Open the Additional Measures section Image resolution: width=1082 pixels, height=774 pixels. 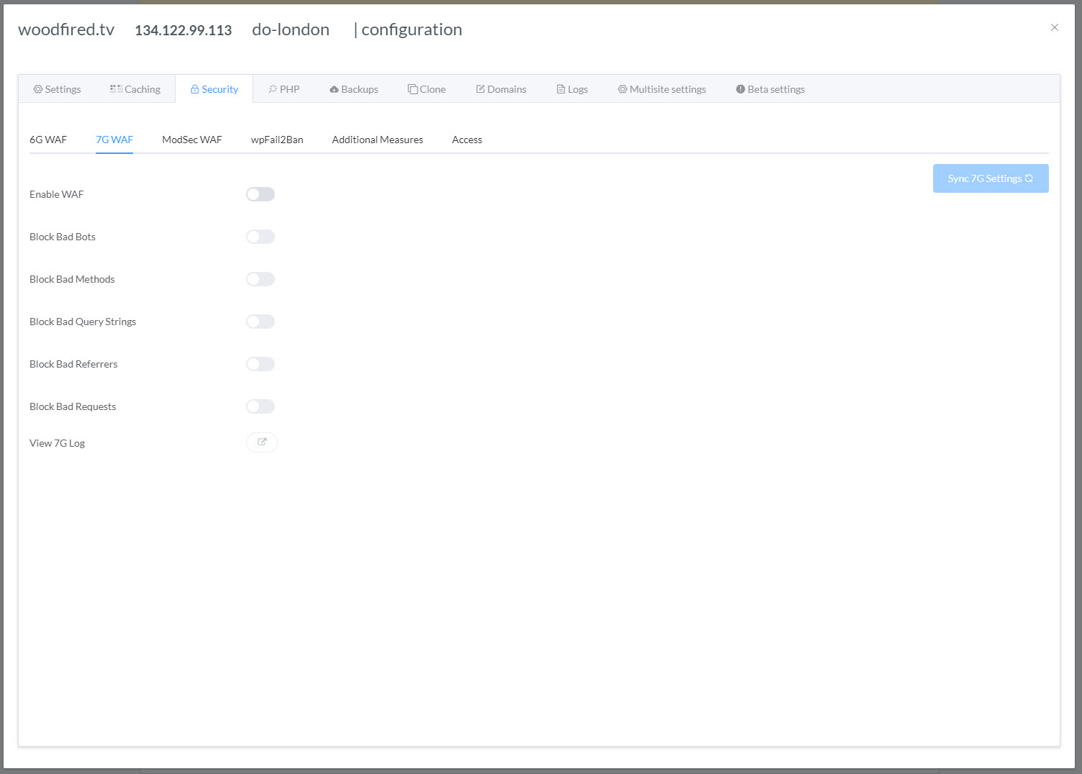(377, 139)
